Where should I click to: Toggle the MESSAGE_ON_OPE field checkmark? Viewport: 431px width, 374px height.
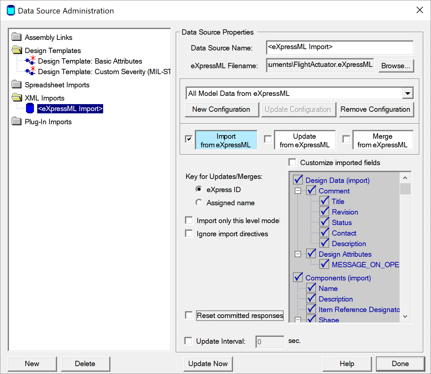(x=325, y=264)
